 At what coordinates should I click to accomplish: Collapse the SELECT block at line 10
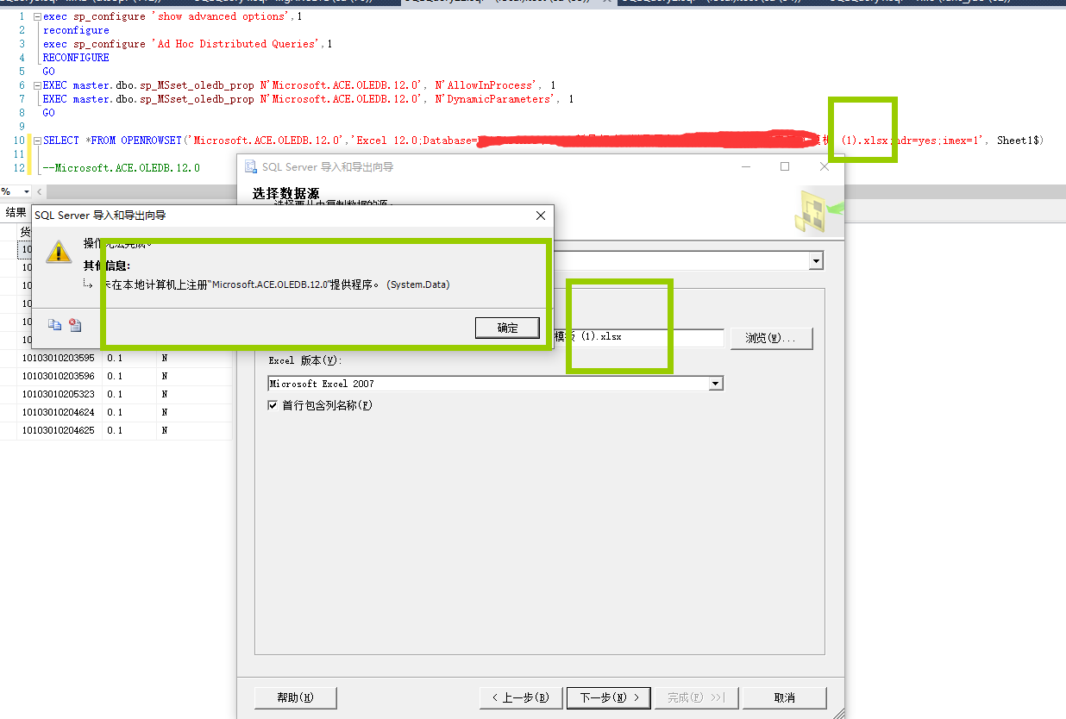[36, 141]
